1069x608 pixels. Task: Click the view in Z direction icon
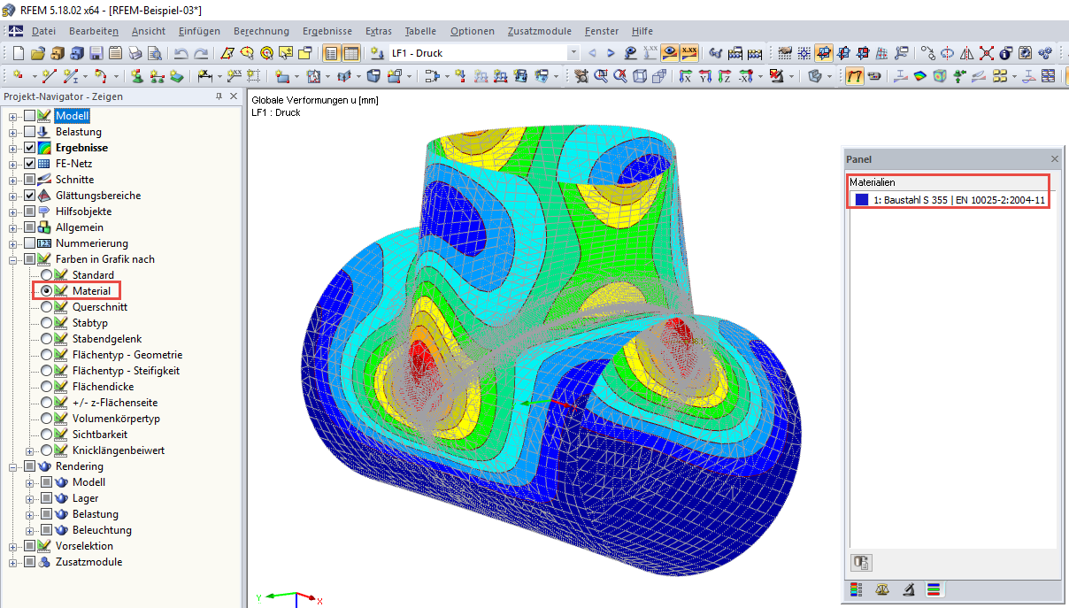point(724,76)
